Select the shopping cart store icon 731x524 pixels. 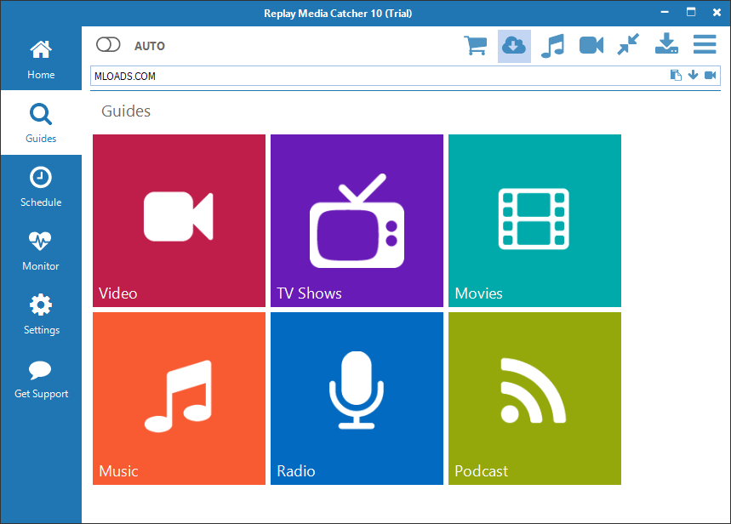coord(476,44)
